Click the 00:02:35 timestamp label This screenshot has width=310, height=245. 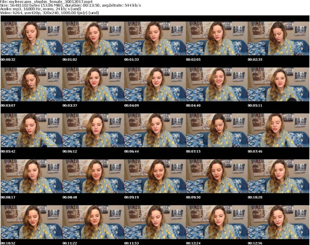pyautogui.click(x=255, y=60)
